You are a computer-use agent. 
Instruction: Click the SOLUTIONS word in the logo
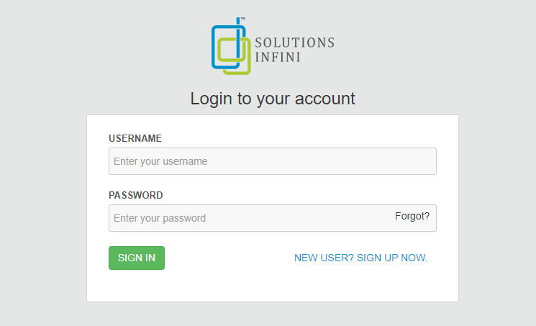pos(294,42)
